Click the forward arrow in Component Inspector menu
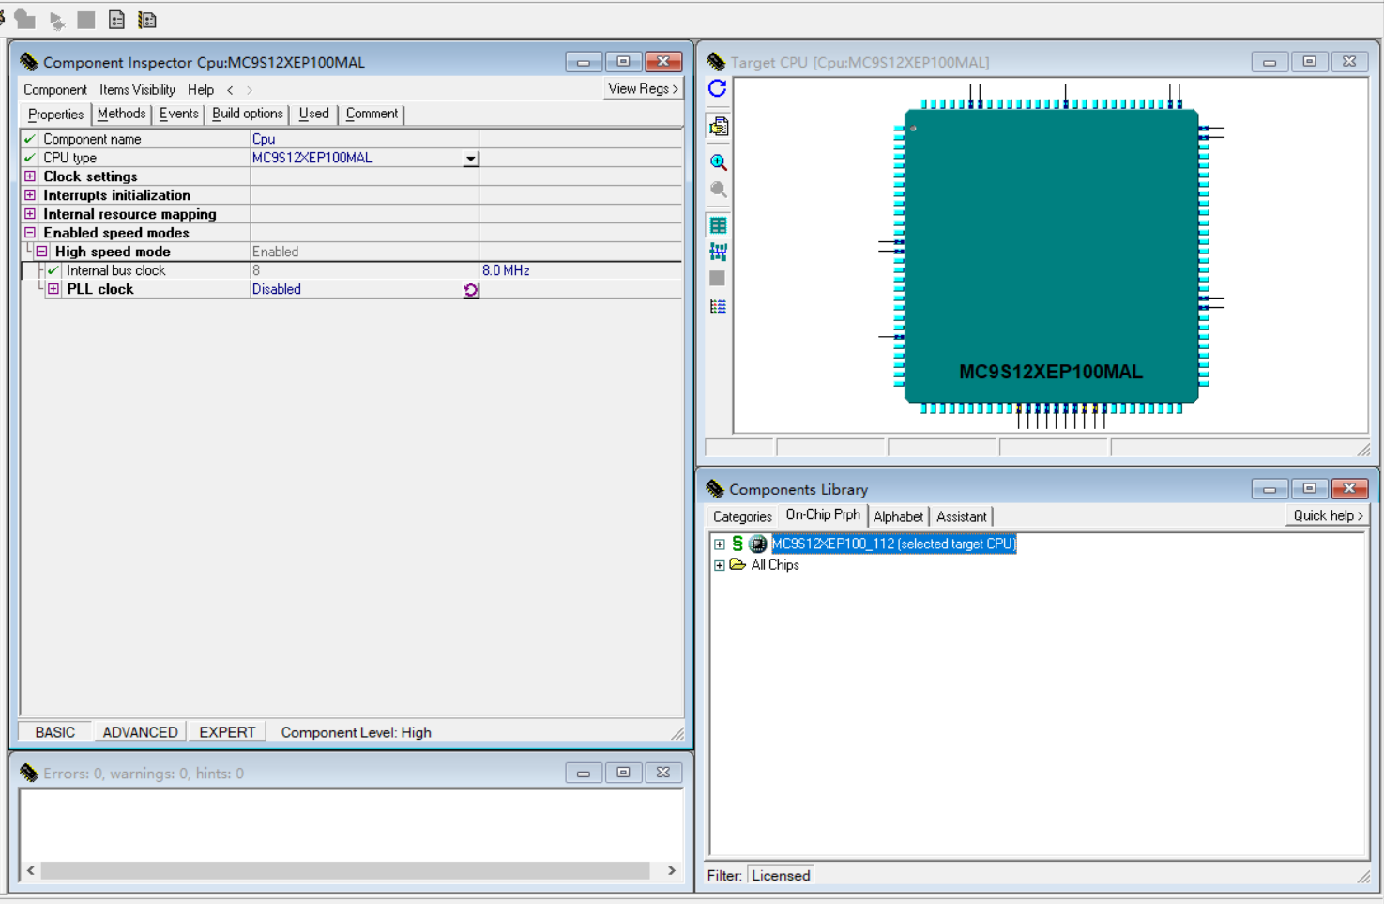1384x904 pixels. click(x=250, y=90)
